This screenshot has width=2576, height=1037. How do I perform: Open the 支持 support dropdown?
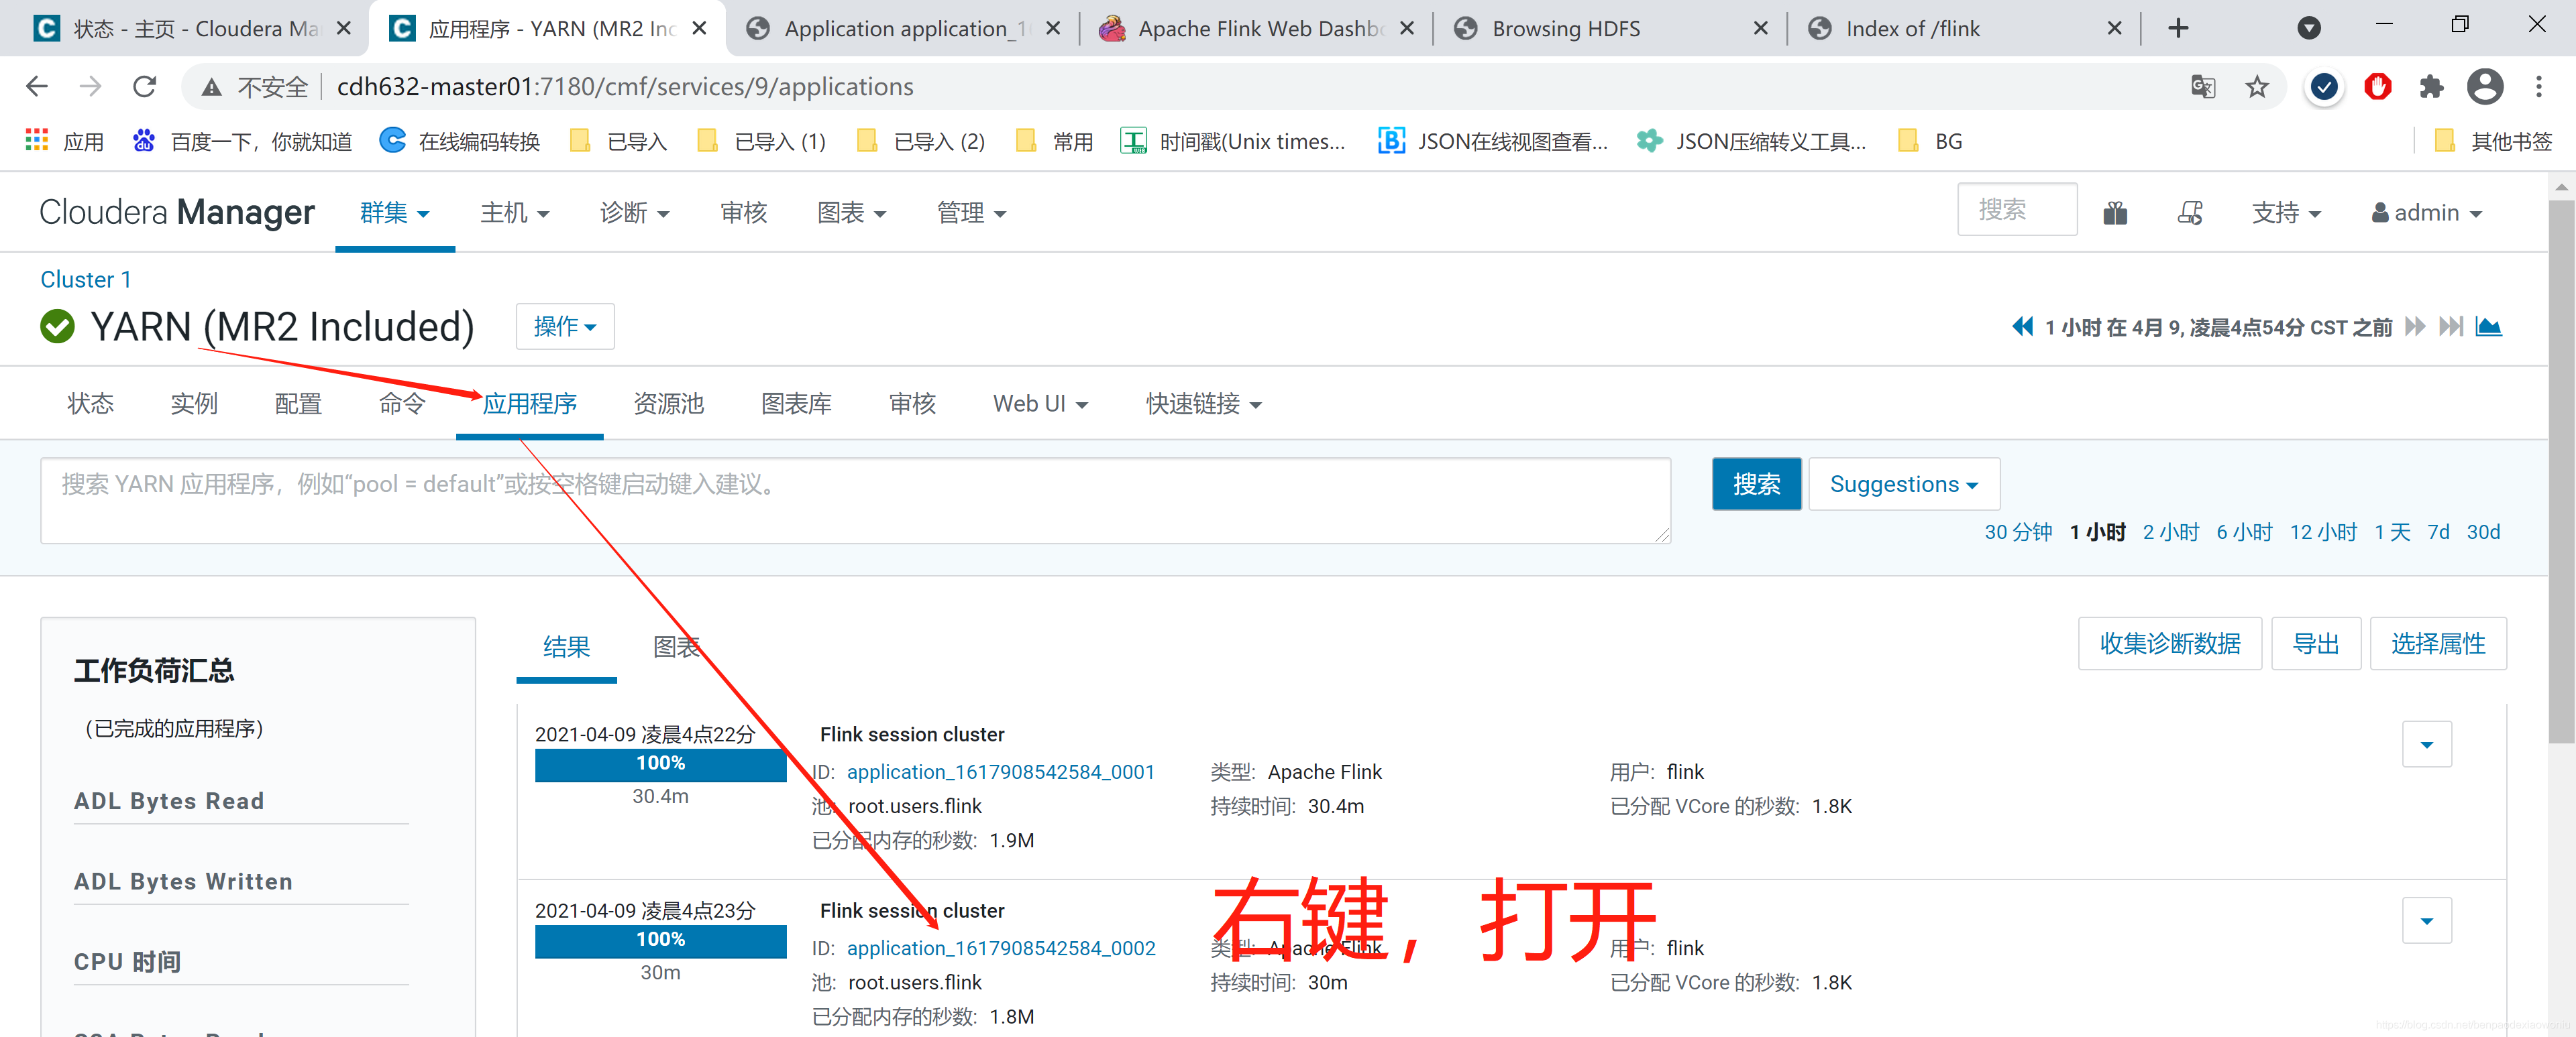pos(2286,212)
